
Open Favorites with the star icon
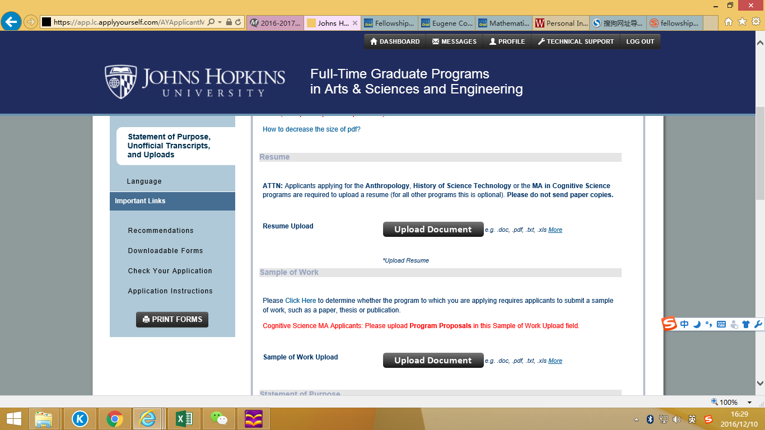click(742, 22)
